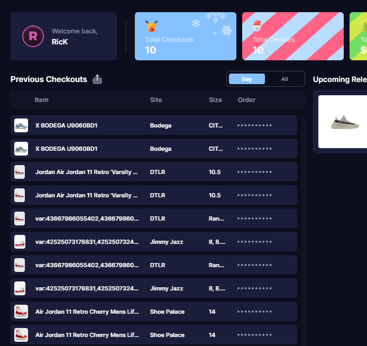Viewport: 367px width, 346px height.
Task: Click the Order column header
Action: (246, 100)
